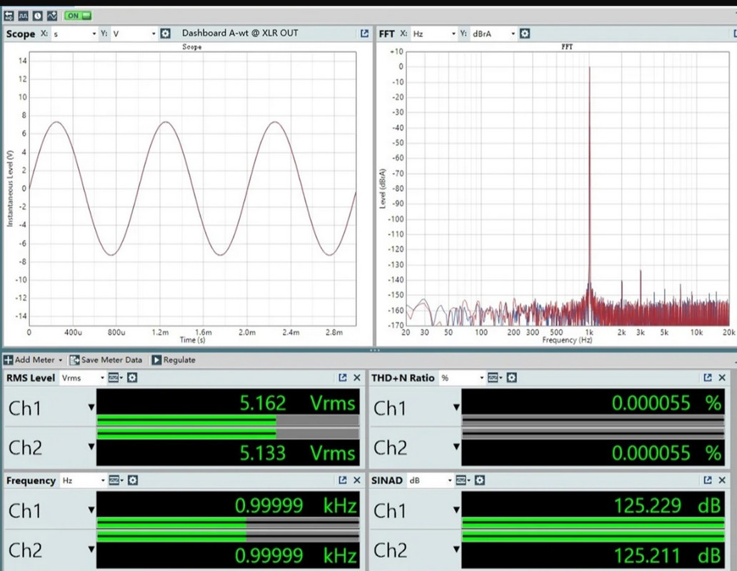This screenshot has height=571, width=737.
Task: Open the SINAD meter display-mode icon
Action: pos(463,480)
